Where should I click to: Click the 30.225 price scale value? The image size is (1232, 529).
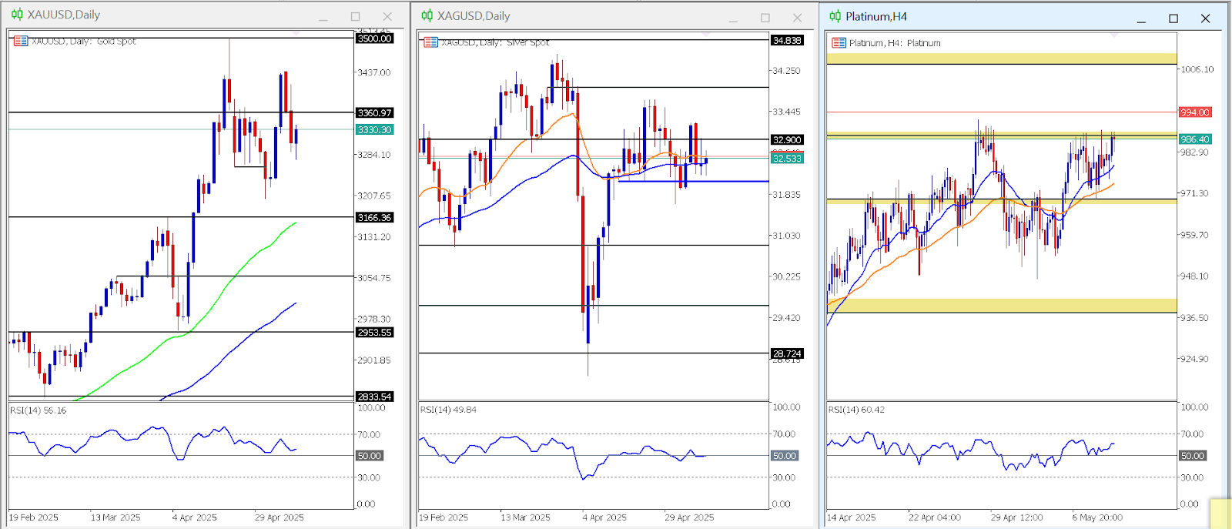(x=787, y=276)
